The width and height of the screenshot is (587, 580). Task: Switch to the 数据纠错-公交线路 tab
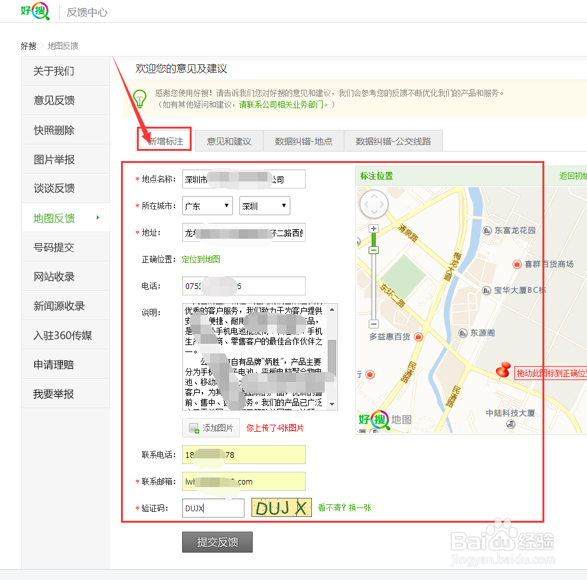coord(393,140)
